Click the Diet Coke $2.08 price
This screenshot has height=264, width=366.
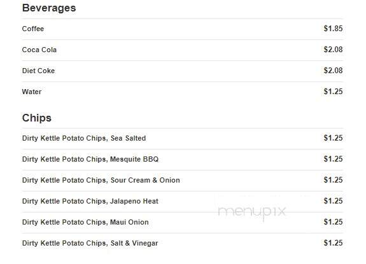333,71
